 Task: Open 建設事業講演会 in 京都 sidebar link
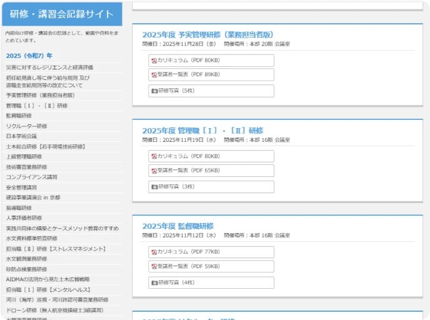click(33, 197)
